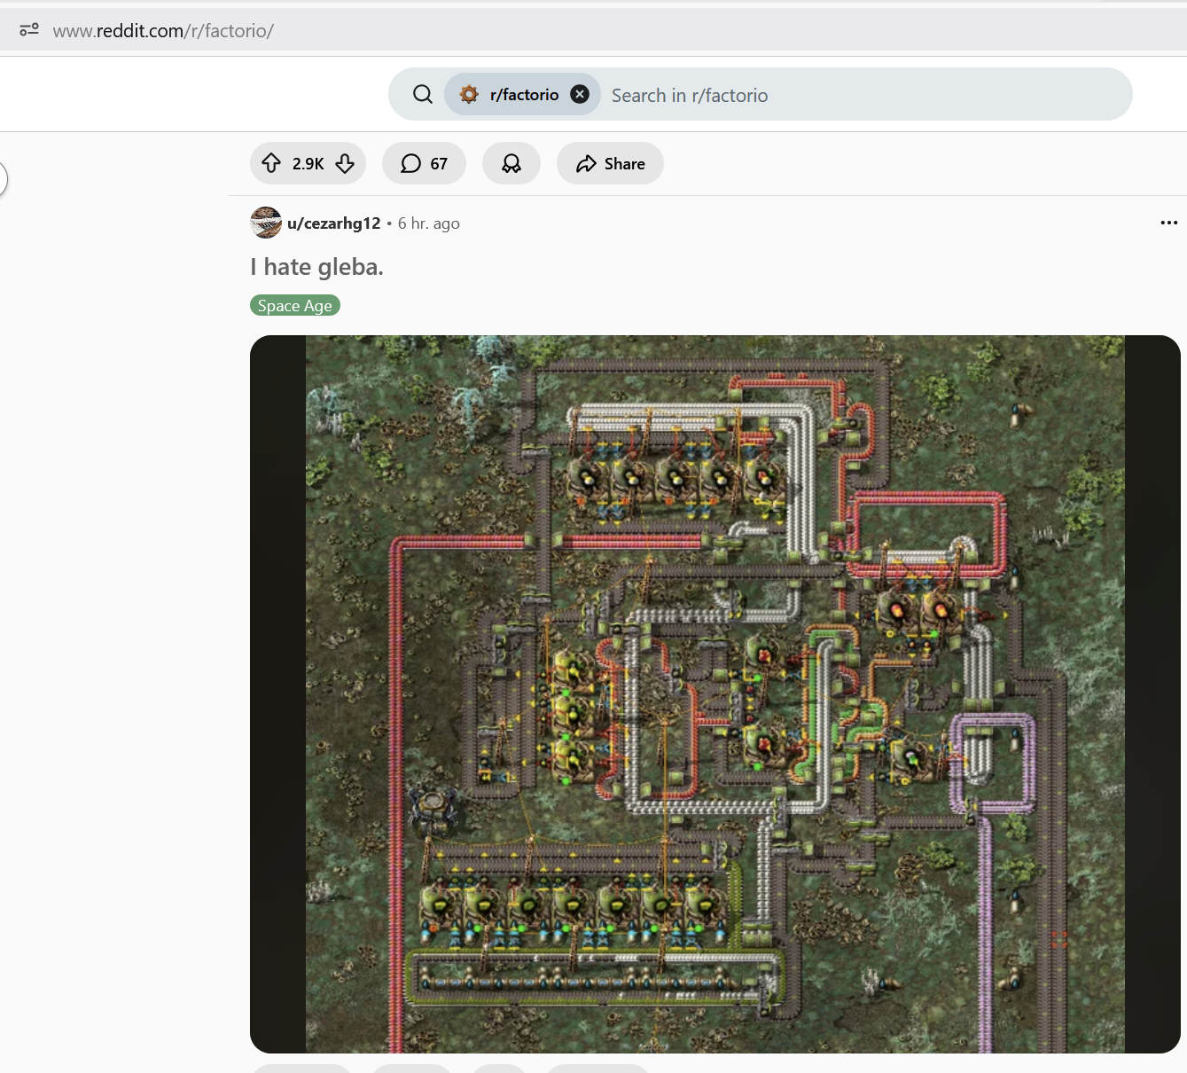1187x1073 pixels.
Task: Click the '6 hr. ago' post timestamp
Action: 429,223
